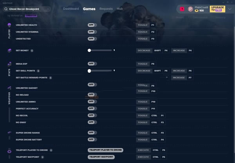Click info icon next to Set Battle Reward Points
Viewport: 235px width, 163px height.
(51, 78)
